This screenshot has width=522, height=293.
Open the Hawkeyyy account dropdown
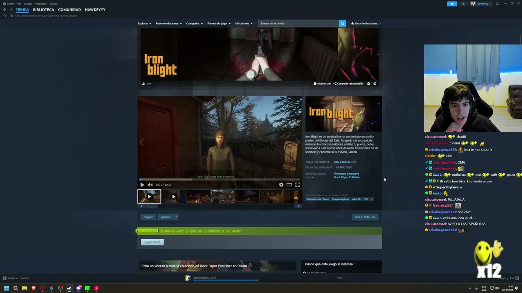click(x=481, y=4)
